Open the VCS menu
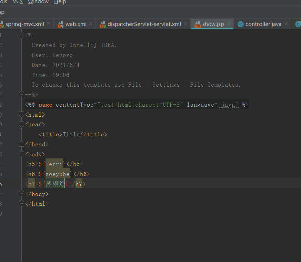 (18, 2)
